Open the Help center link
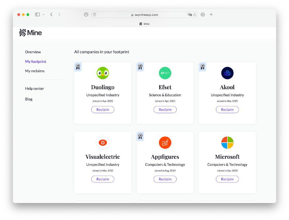This screenshot has width=289, height=220. [34, 88]
